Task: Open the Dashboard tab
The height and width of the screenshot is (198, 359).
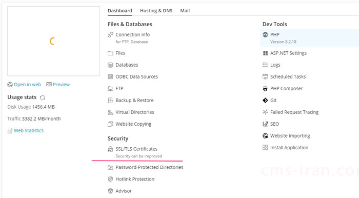Action: [x=120, y=11]
